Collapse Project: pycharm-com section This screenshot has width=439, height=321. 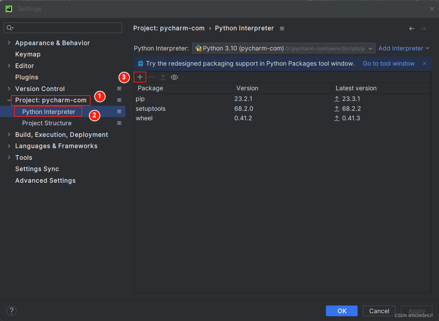pyautogui.click(x=9, y=100)
